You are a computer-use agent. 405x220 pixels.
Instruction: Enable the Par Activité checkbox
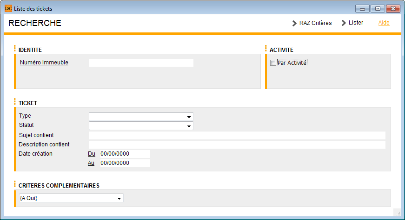(273, 63)
